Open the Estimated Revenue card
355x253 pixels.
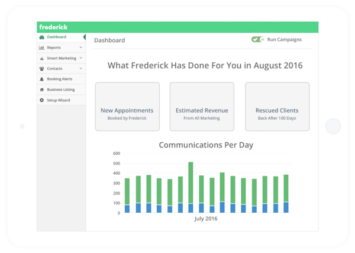(x=202, y=107)
